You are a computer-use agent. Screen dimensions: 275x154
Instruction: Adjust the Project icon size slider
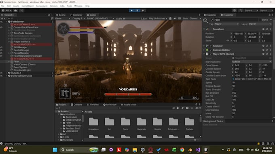pos(194,140)
